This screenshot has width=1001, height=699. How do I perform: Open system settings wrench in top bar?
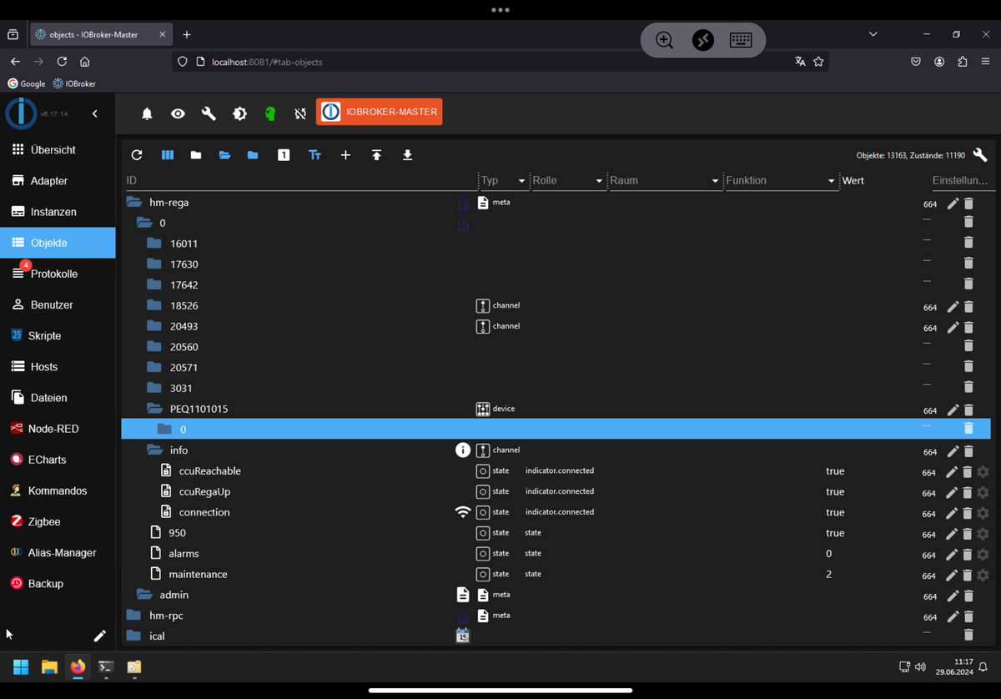click(209, 113)
